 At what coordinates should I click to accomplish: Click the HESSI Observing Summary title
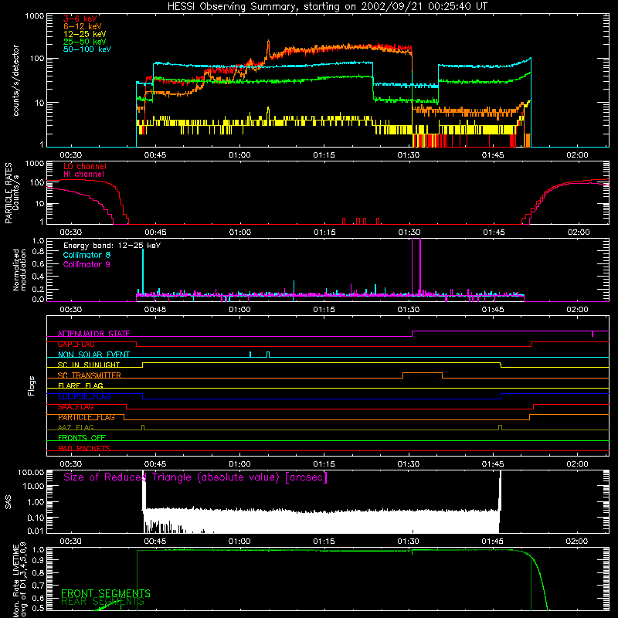[328, 6]
